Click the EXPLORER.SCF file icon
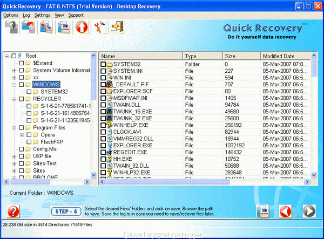Image resolution: width=324 pixels, height=239 pixels. click(x=109, y=91)
